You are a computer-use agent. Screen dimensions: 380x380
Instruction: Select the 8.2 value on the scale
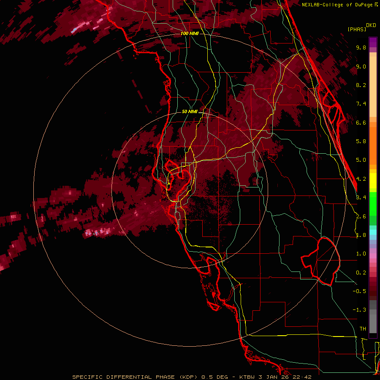point(361,85)
